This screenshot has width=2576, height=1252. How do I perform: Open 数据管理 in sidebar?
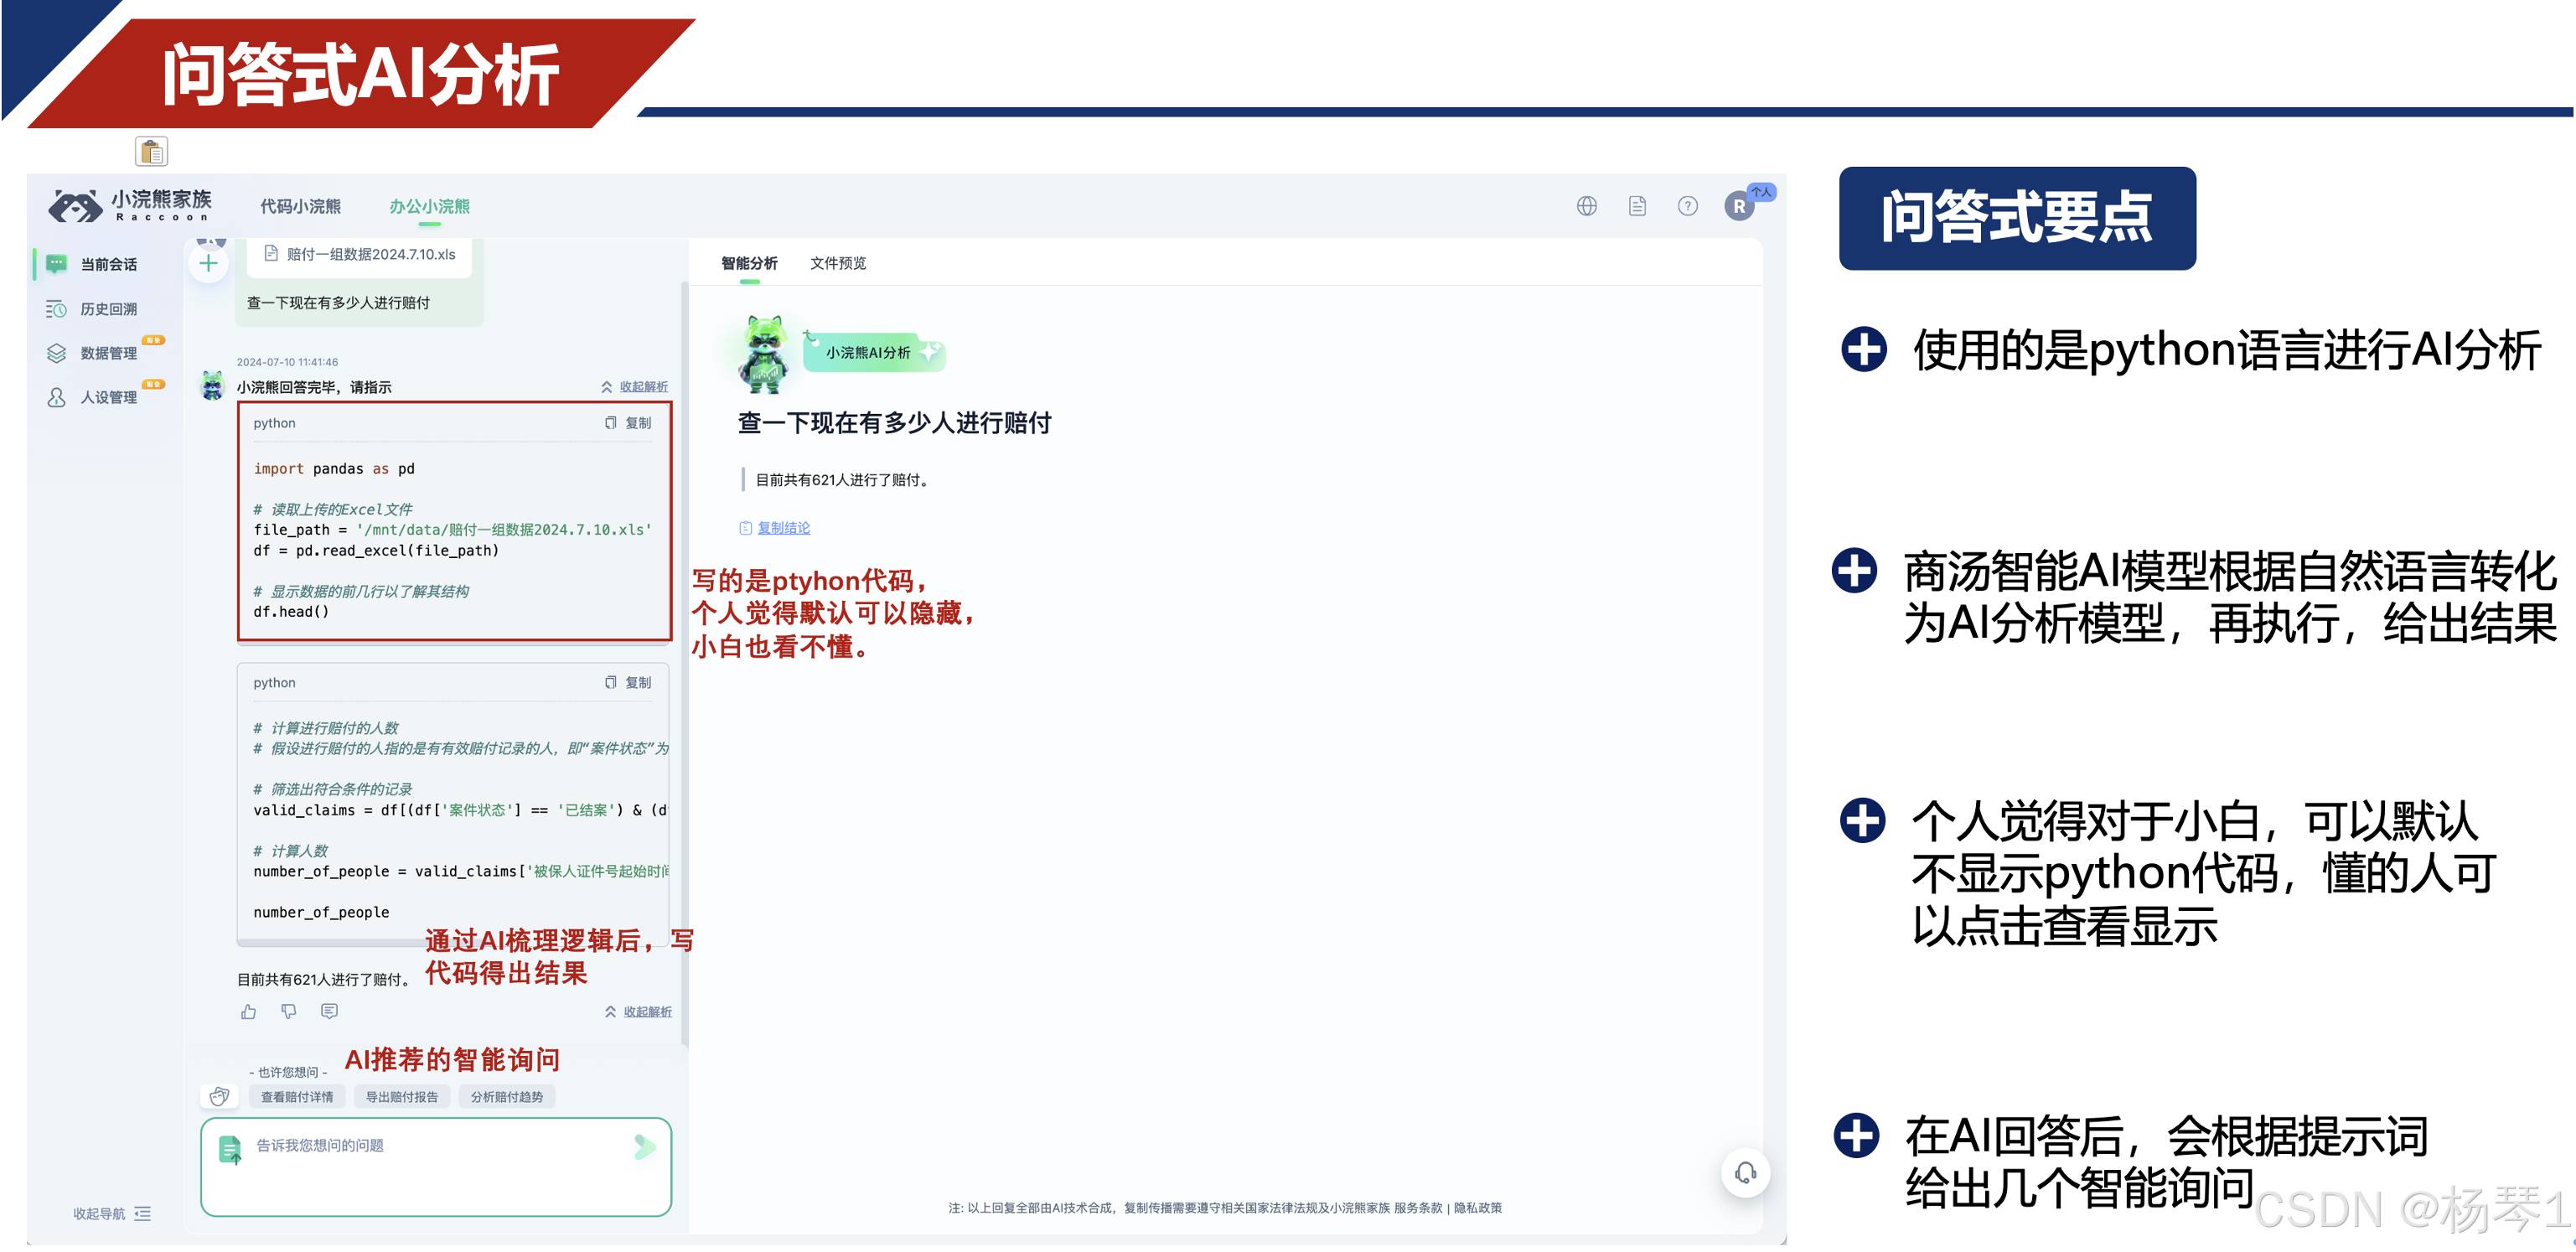pos(92,353)
